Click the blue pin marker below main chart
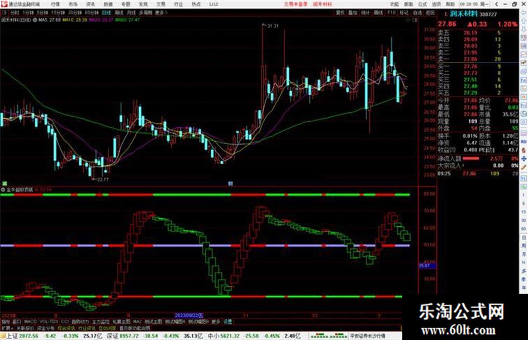This screenshot has height=340, width=528. [x=230, y=184]
